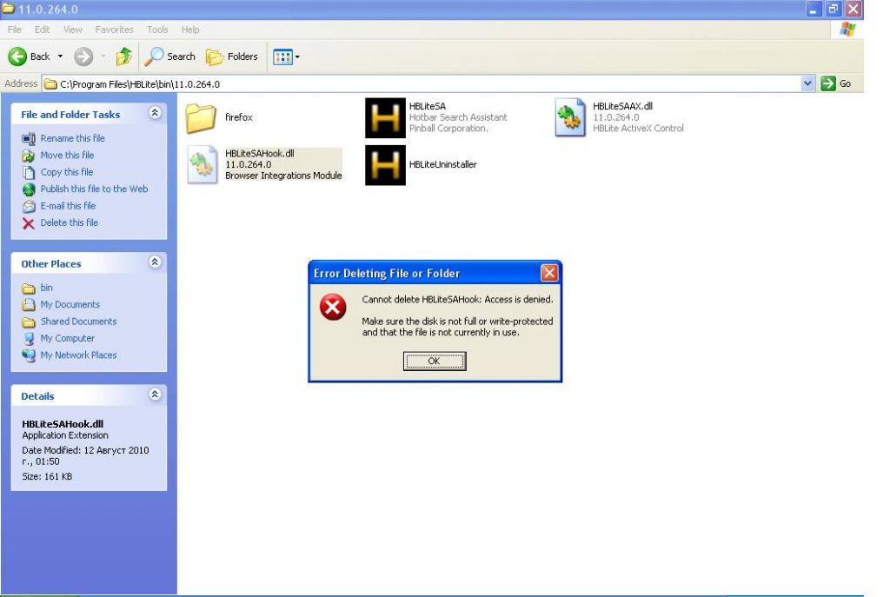Screen dimensions: 890x597
Task: Select the HBLiteSA application icon
Action: coord(385,117)
